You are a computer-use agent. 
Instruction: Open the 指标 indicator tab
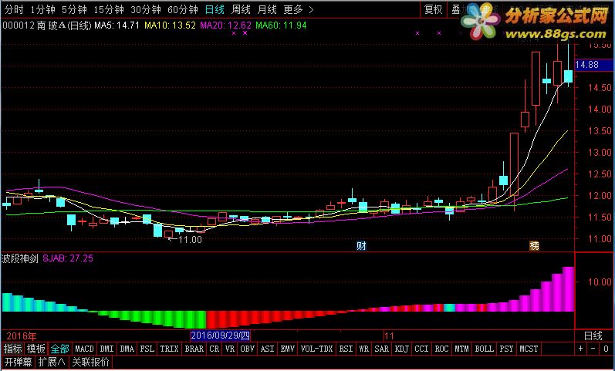click(x=13, y=349)
